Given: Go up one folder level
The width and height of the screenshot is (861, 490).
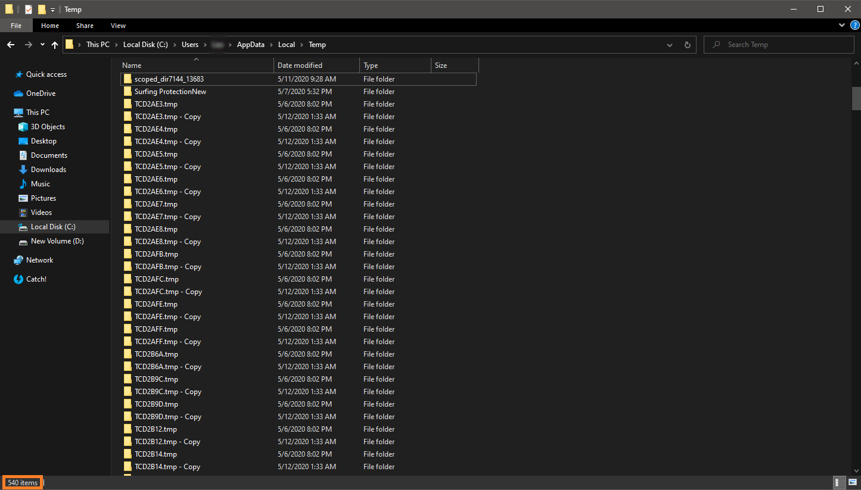Looking at the screenshot, I should 55,45.
